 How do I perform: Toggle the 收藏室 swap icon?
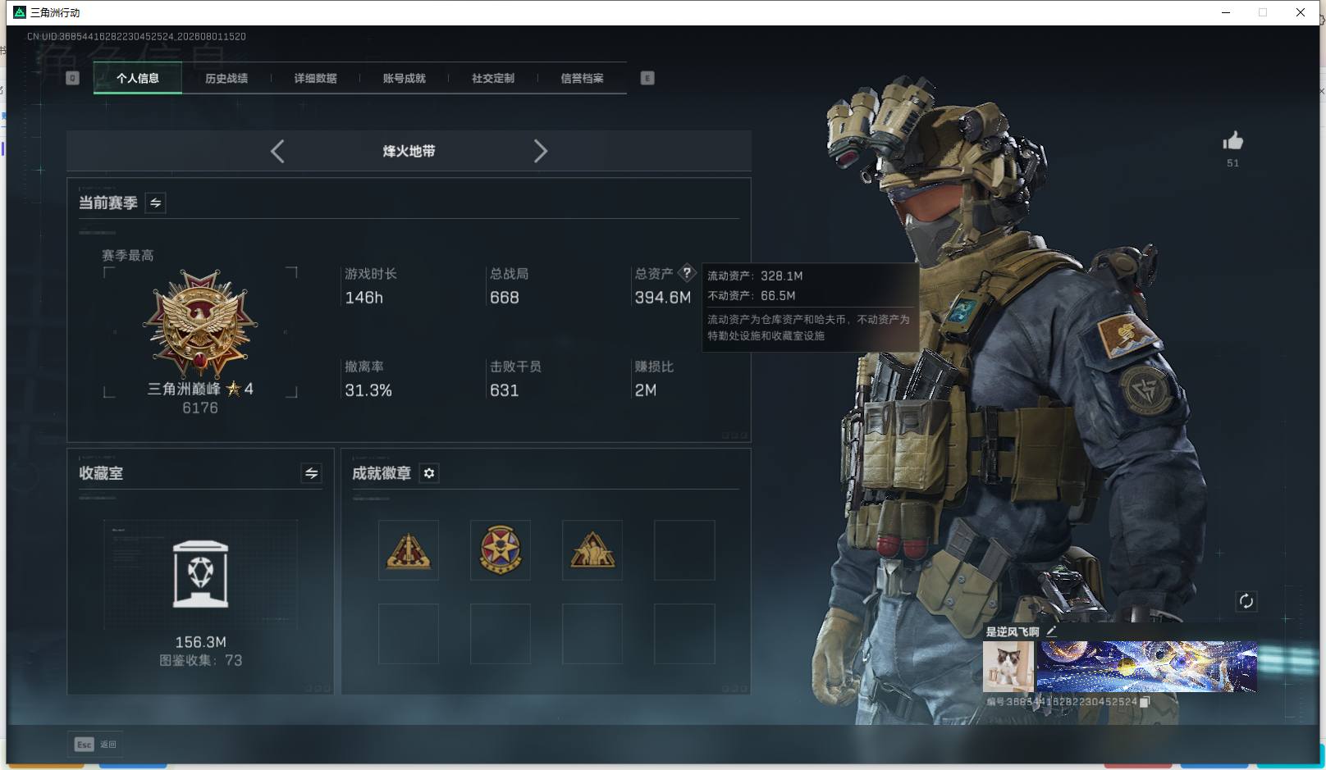311,473
